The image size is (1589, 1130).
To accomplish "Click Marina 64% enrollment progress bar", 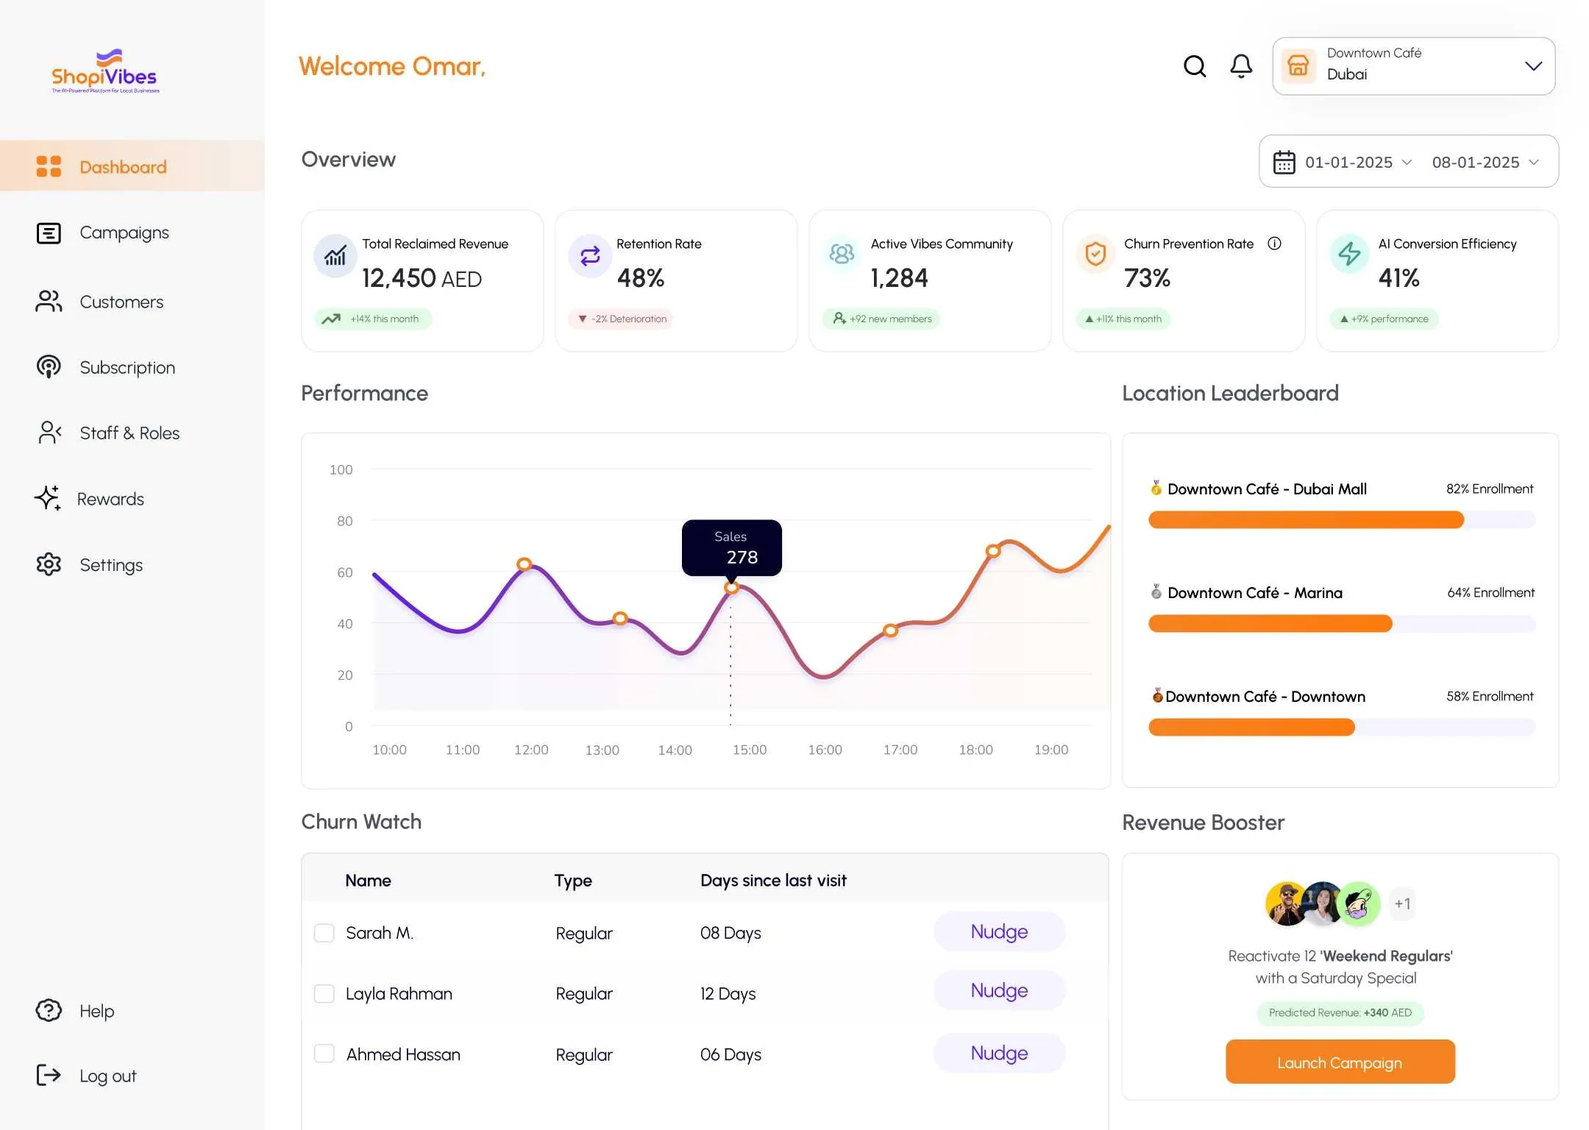I will click(1342, 624).
